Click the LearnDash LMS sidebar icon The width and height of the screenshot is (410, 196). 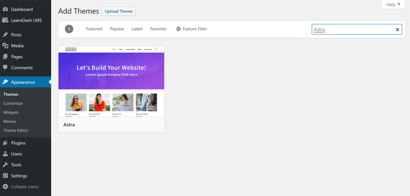coord(5,20)
